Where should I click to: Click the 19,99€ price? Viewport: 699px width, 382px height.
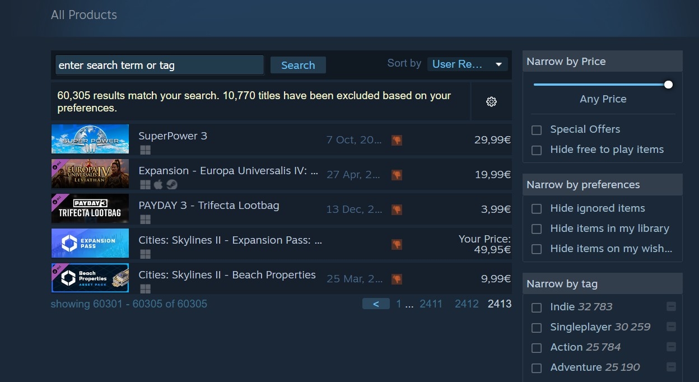point(492,174)
